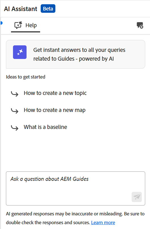Viewport: 150px width, 229px height.
Task: Select "How to create a new map"
Action: (55, 110)
